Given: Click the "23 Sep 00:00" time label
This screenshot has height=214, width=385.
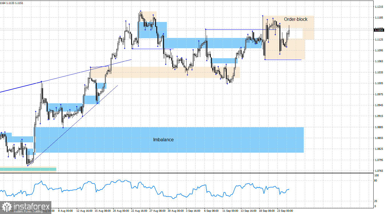Looking at the screenshot, I should [x=285, y=211].
